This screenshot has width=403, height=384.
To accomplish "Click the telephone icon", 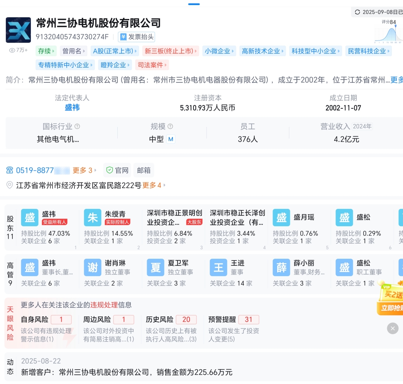I will coord(10,170).
